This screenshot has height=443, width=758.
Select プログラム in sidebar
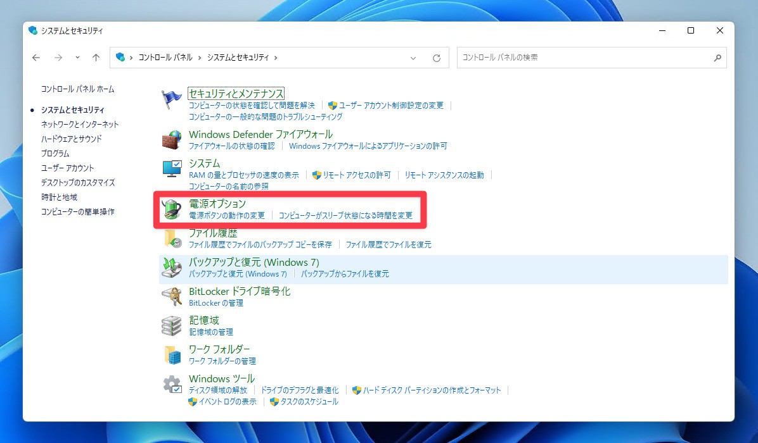point(55,153)
